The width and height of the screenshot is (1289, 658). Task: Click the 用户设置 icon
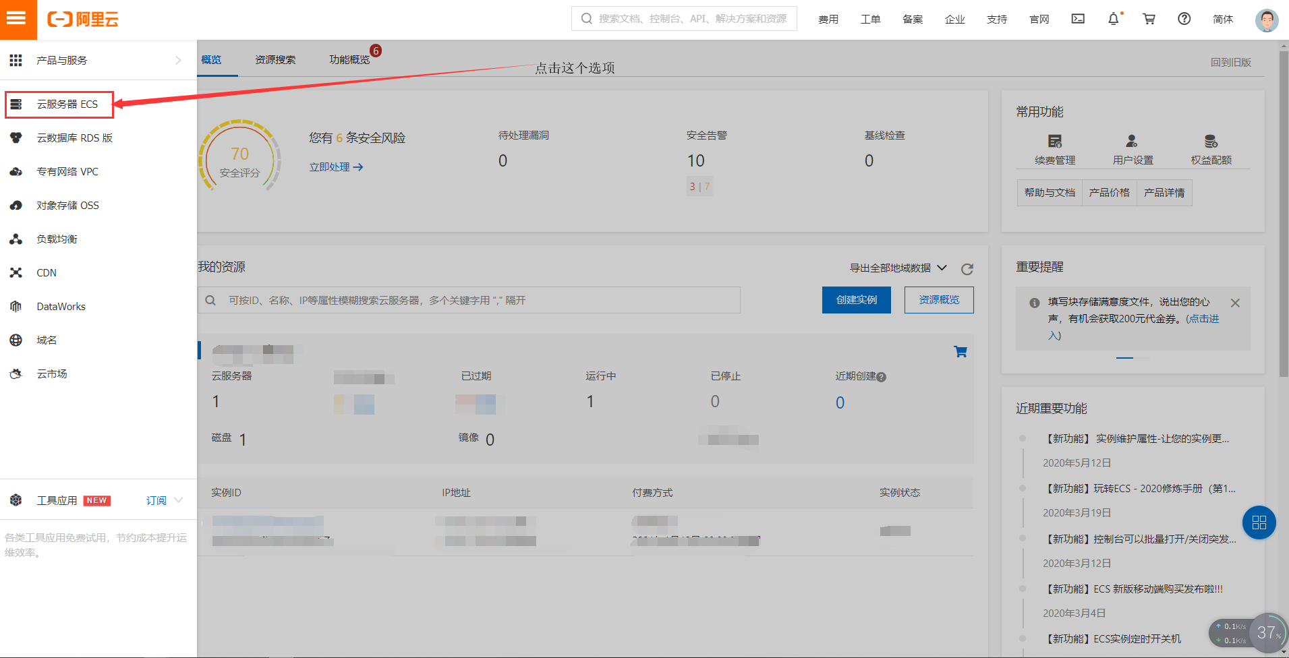[1133, 141]
